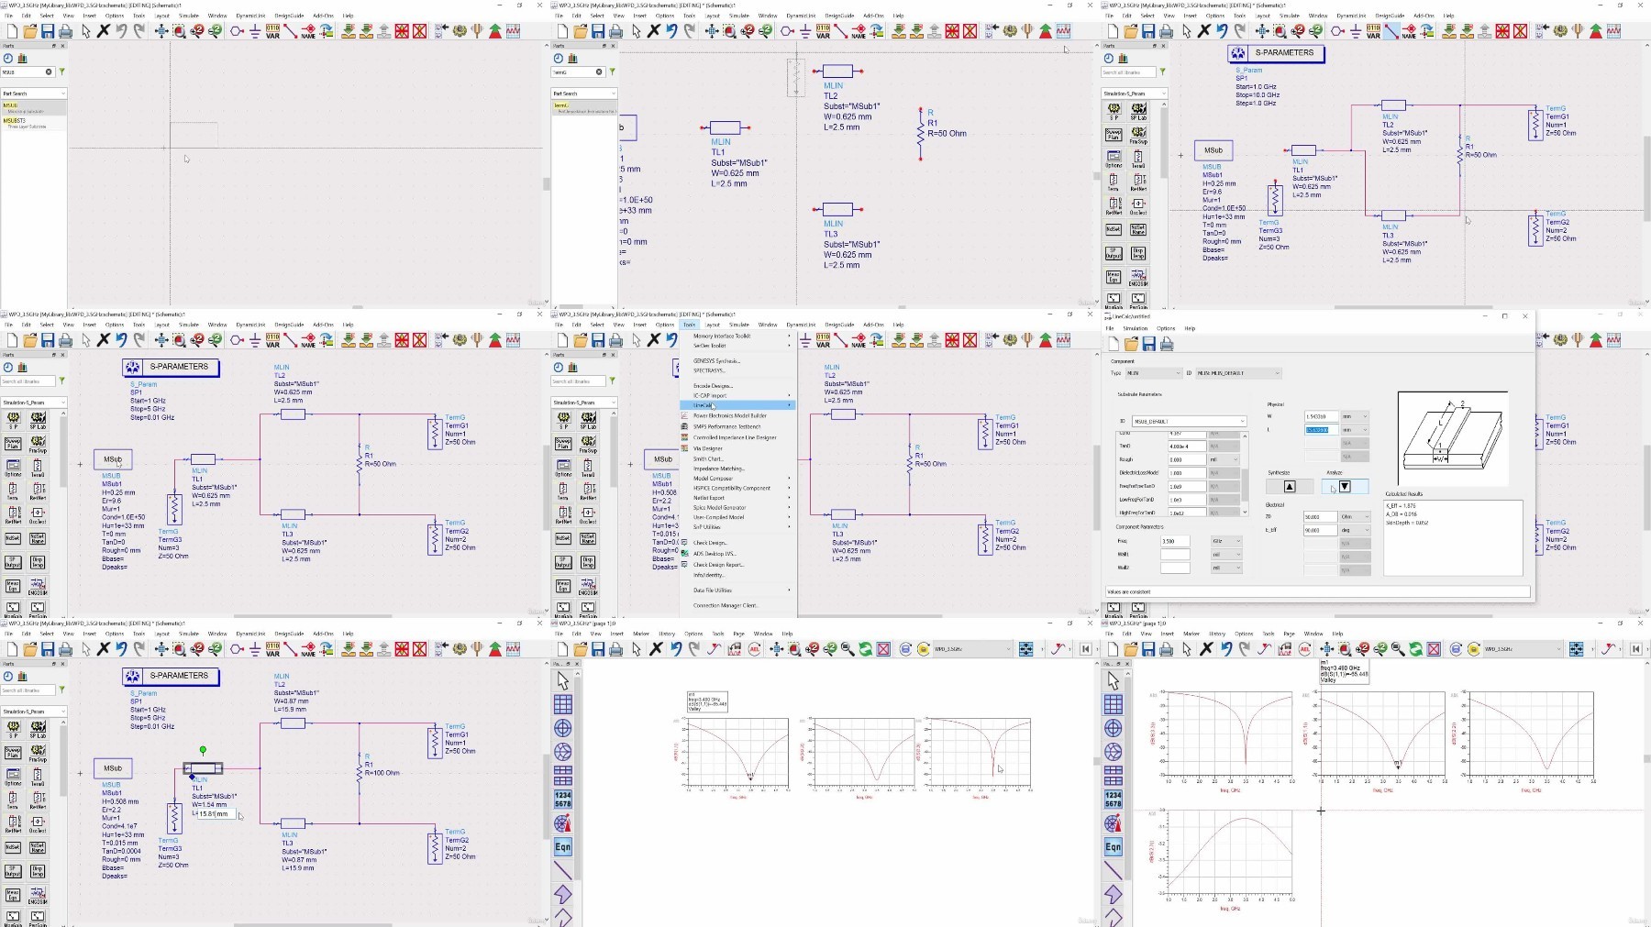1651x927 pixels.
Task: Click the Antenna plot palette icon in four-plot data display
Action: pyautogui.click(x=1114, y=823)
